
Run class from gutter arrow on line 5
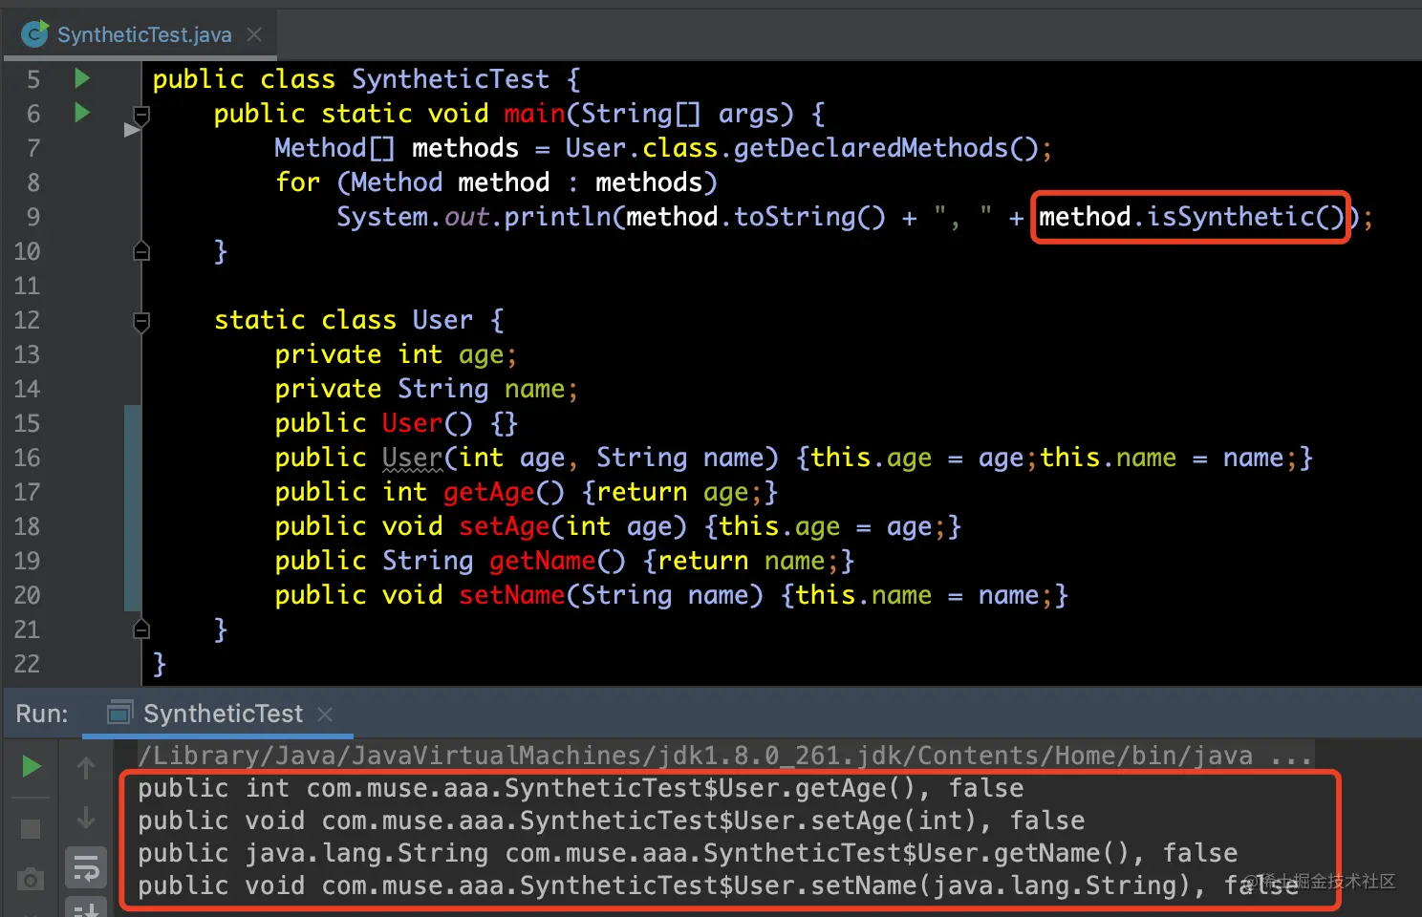pyautogui.click(x=82, y=78)
